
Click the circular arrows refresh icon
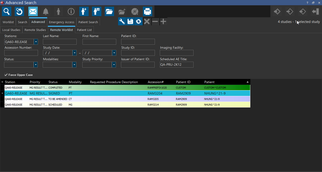(x=138, y=21)
